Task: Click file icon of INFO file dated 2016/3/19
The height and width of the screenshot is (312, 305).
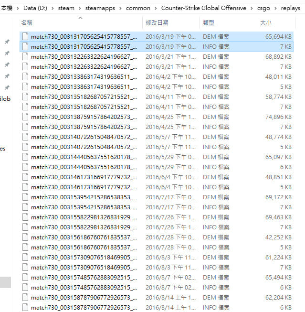Action: pos(25,46)
